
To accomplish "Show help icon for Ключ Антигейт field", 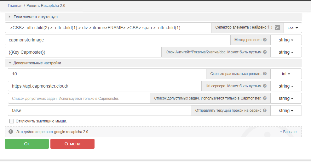I will pyautogui.click(x=265, y=52).
